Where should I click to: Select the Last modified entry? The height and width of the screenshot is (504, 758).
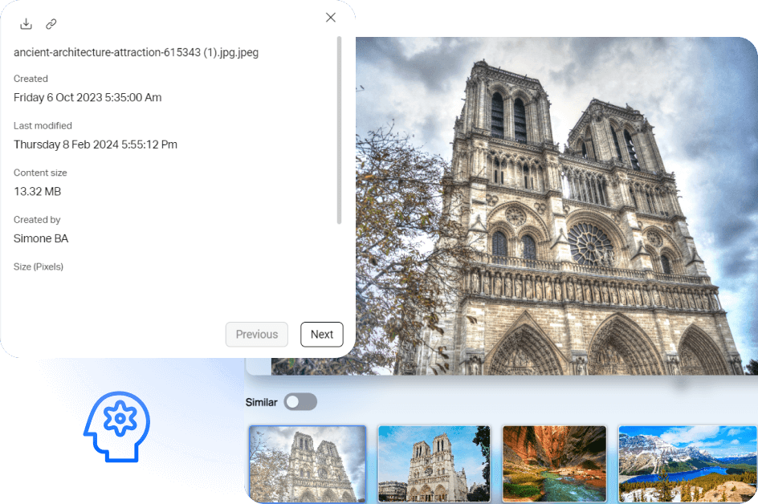(43, 126)
